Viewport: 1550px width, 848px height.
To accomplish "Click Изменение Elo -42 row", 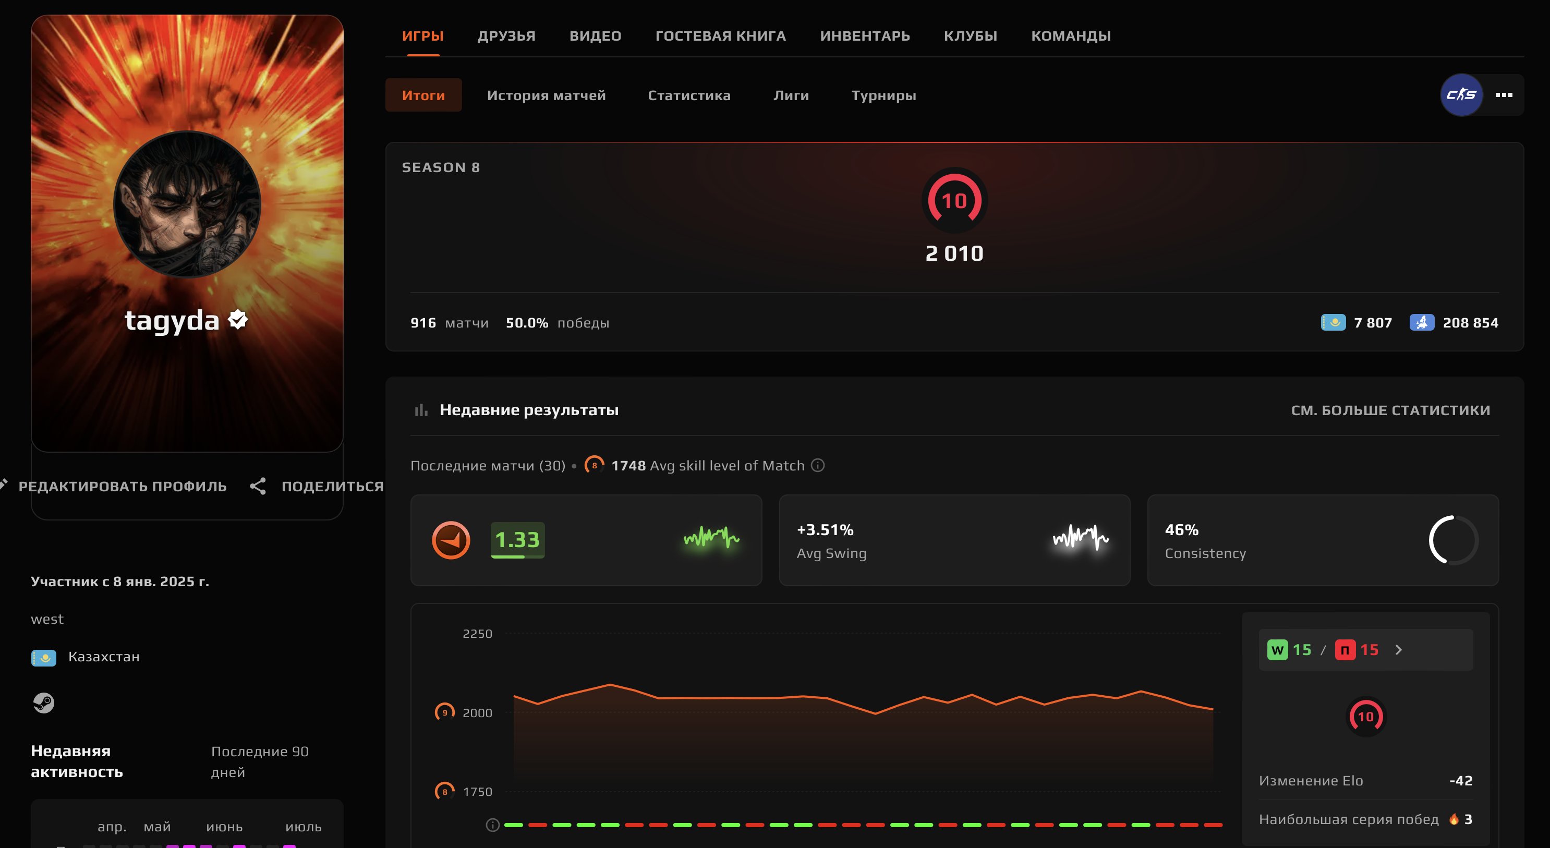I will 1365,781.
